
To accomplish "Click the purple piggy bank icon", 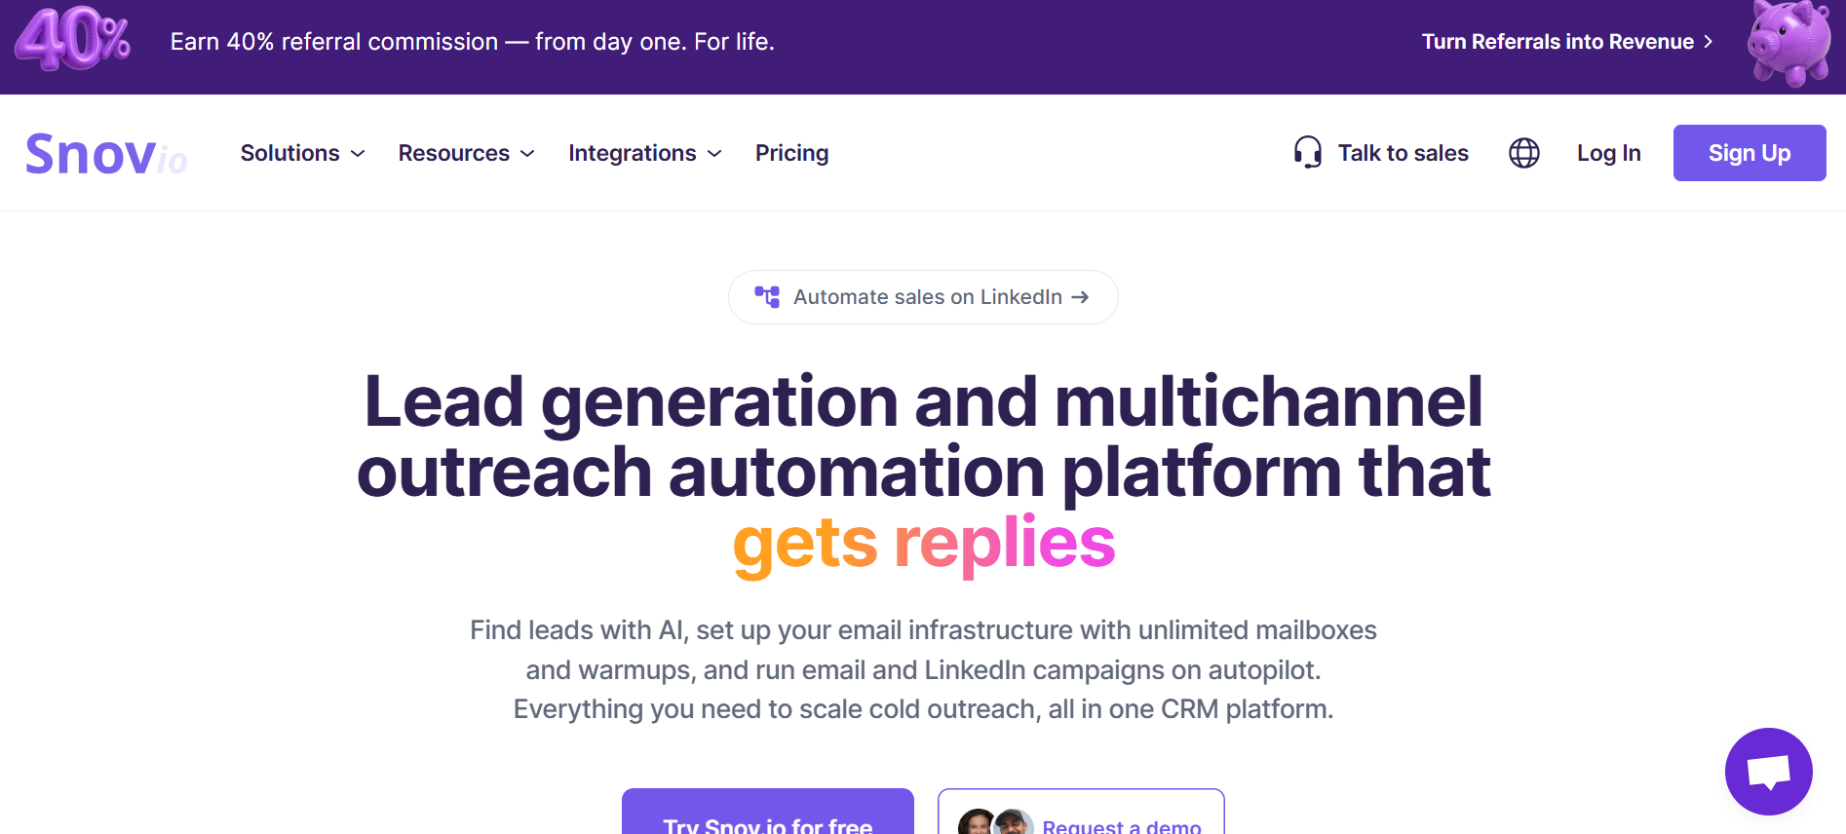I will 1788,43.
